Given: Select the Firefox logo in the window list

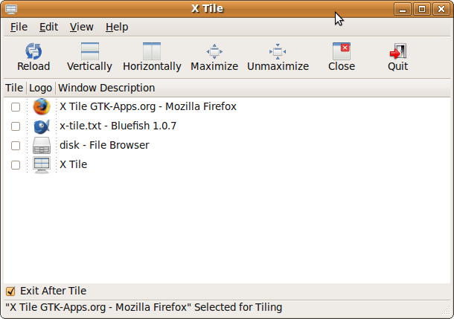Looking at the screenshot, I should tap(42, 106).
